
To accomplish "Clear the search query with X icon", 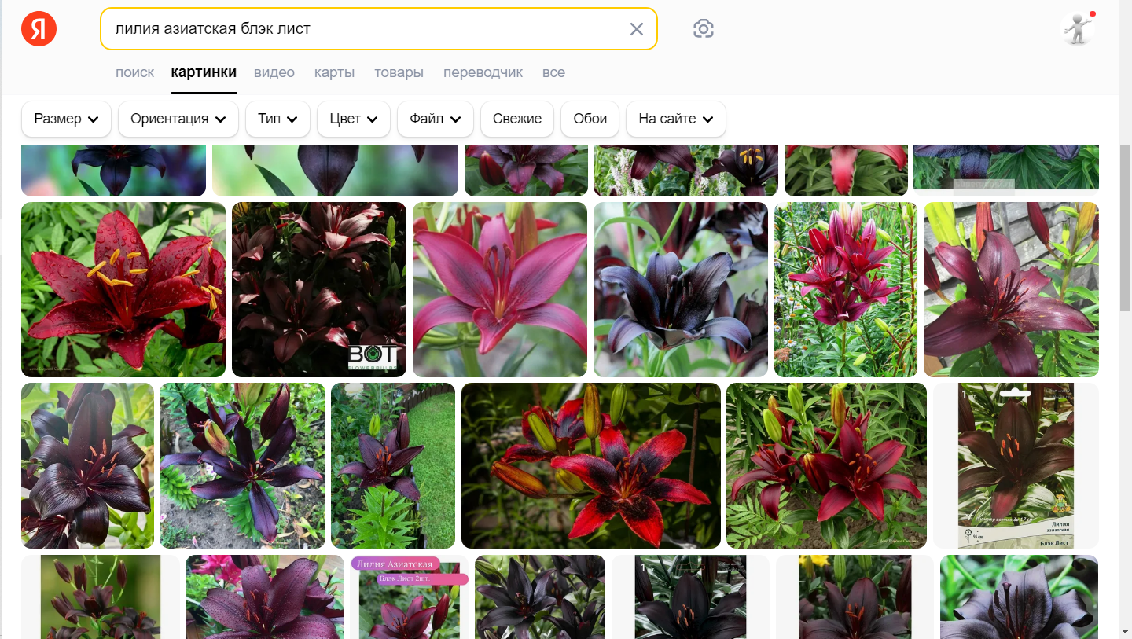I will click(x=637, y=29).
